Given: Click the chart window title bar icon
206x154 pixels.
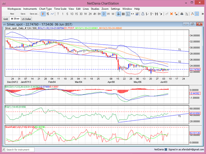Looking at the screenshot, I should click(5, 24).
